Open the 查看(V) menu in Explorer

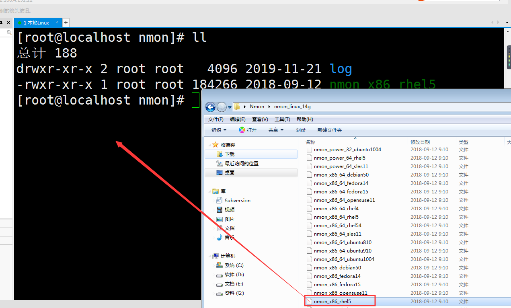coord(260,119)
